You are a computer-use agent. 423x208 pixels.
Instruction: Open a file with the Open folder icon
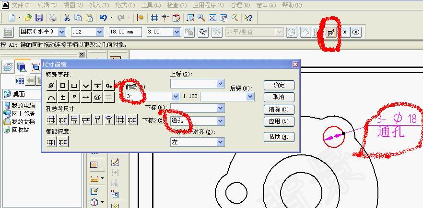[x=28, y=18]
